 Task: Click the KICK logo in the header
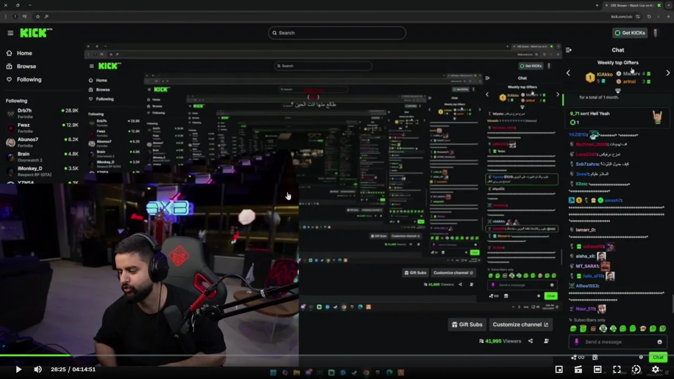[x=36, y=33]
